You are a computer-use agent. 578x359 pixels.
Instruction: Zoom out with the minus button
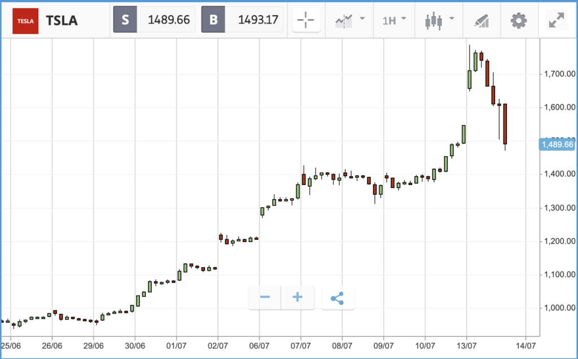click(x=265, y=297)
